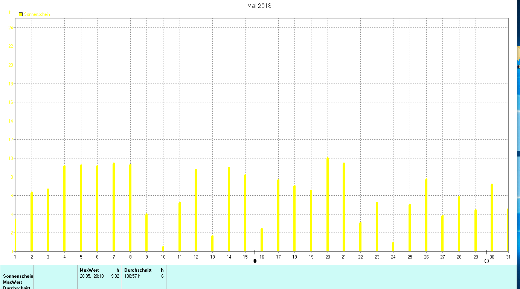520x289 pixels.
Task: Pick the sunshine bar for day 9
Action: coord(146,232)
